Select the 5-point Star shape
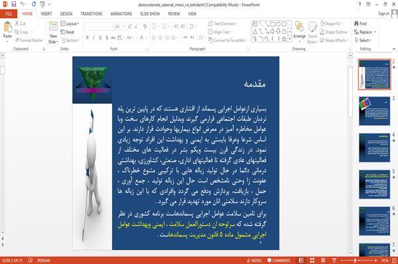This screenshot has width=398, height=264. coord(284,39)
